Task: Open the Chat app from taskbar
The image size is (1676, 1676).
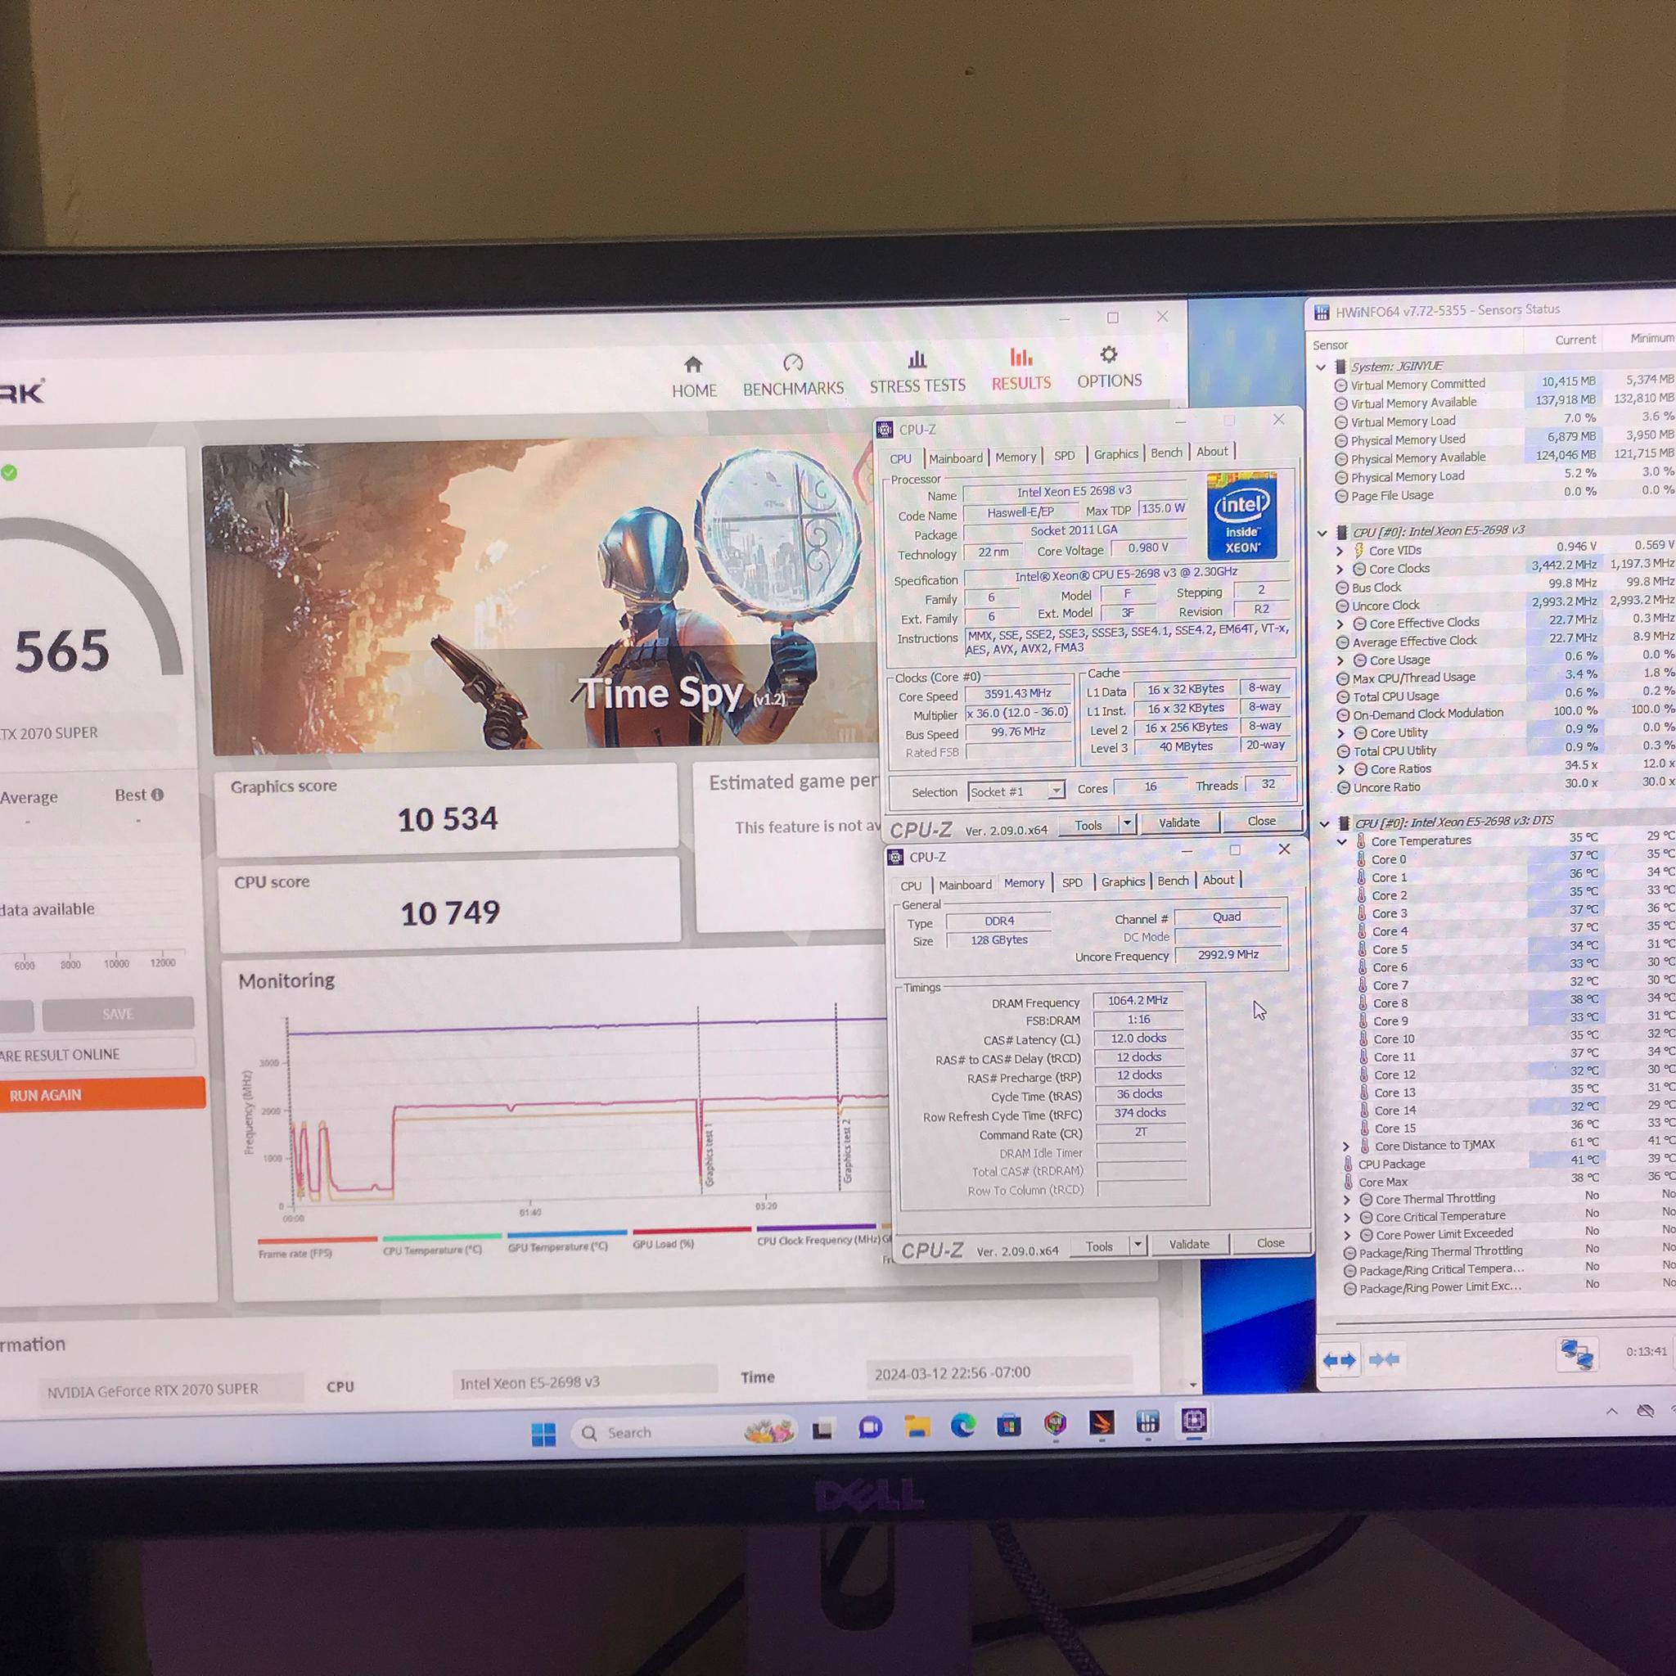Action: 870,1428
